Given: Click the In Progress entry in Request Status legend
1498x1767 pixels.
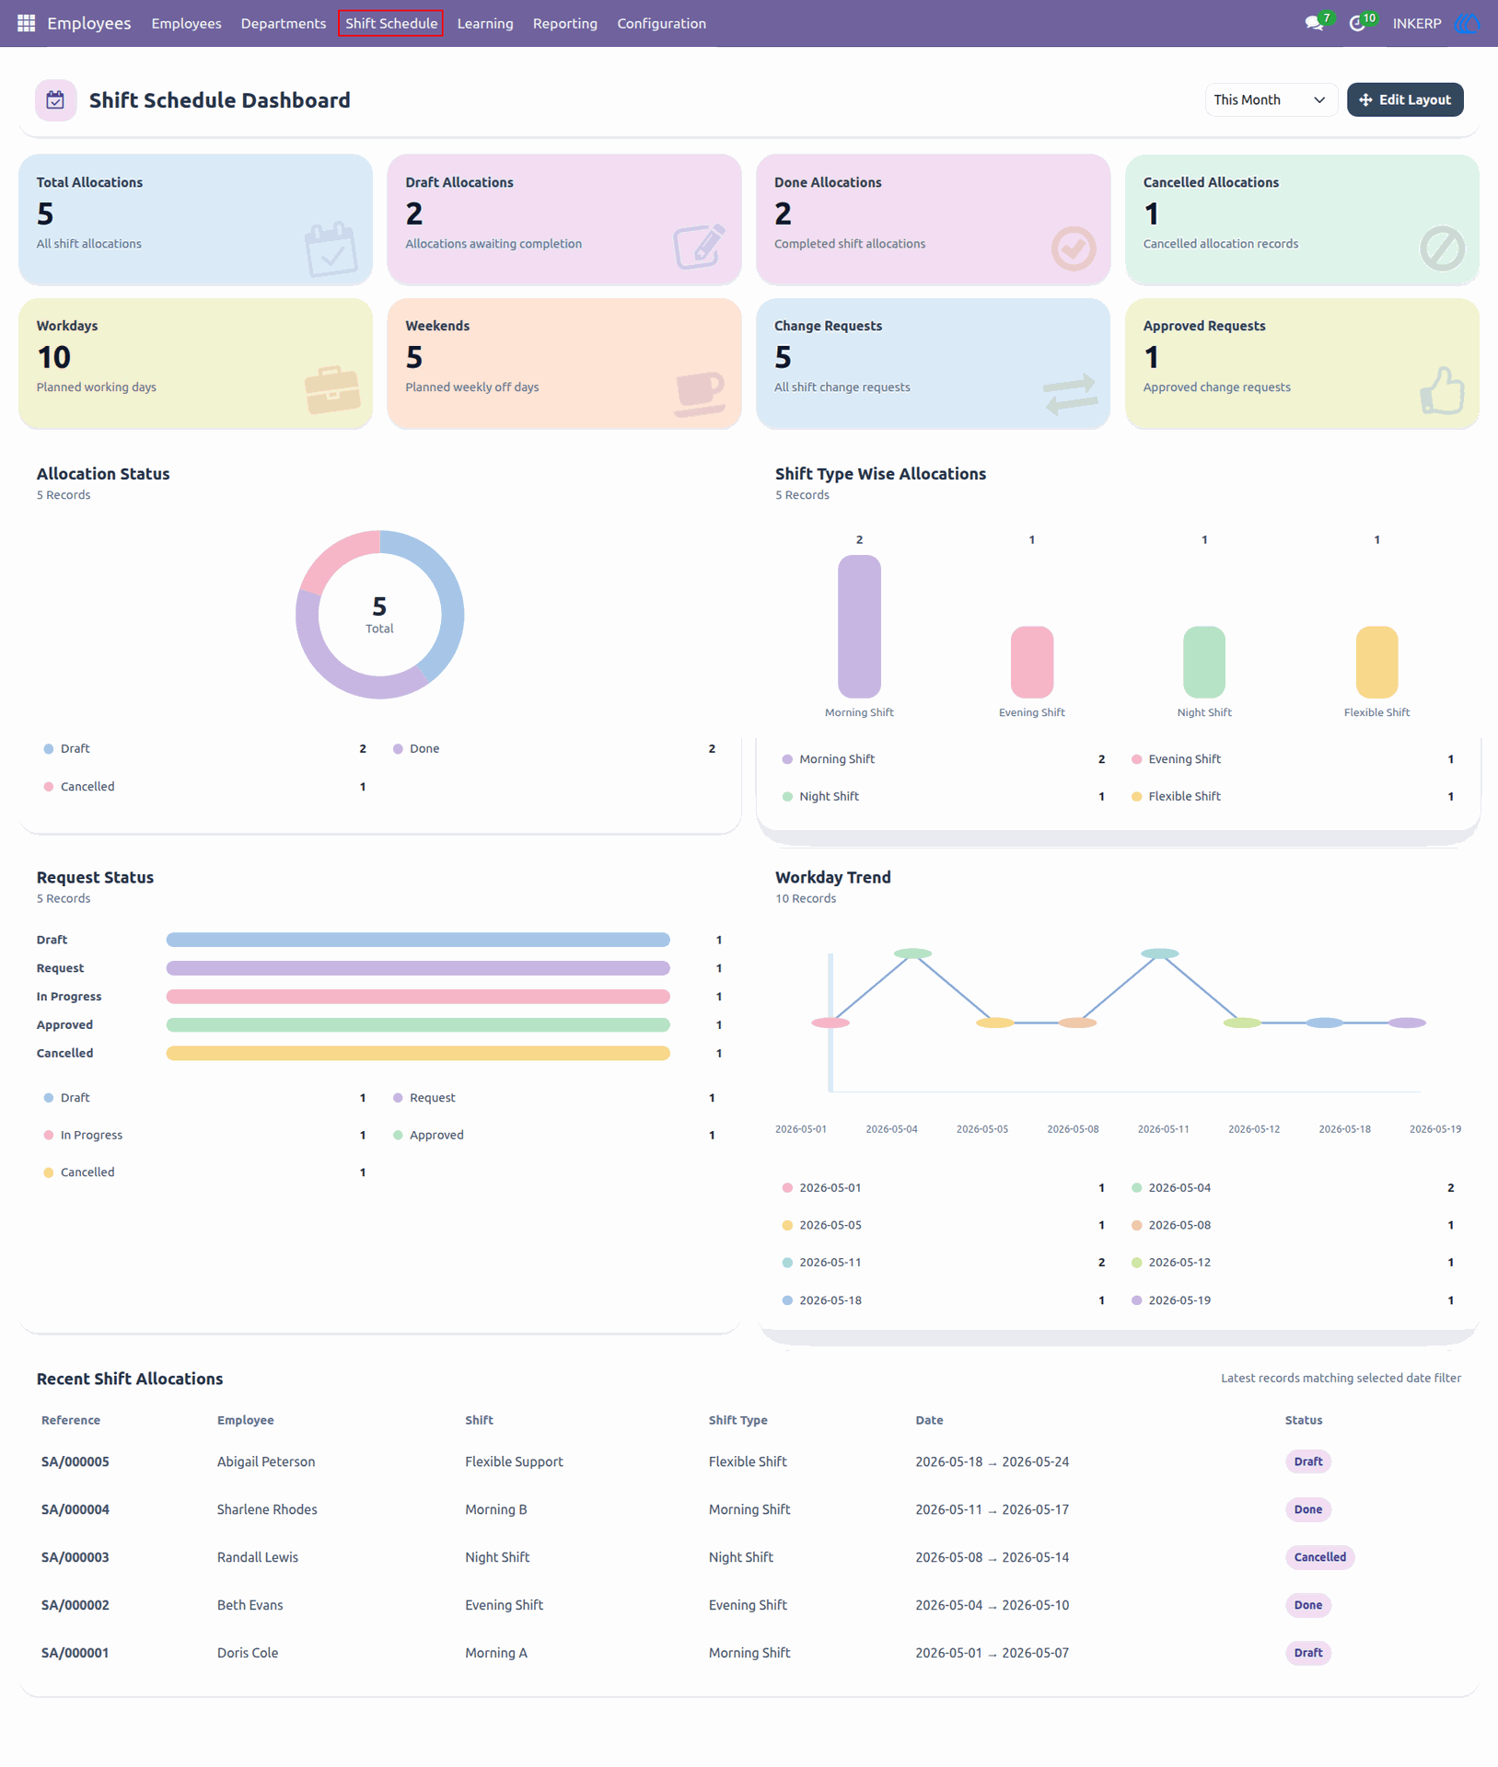Looking at the screenshot, I should 205,1136.
